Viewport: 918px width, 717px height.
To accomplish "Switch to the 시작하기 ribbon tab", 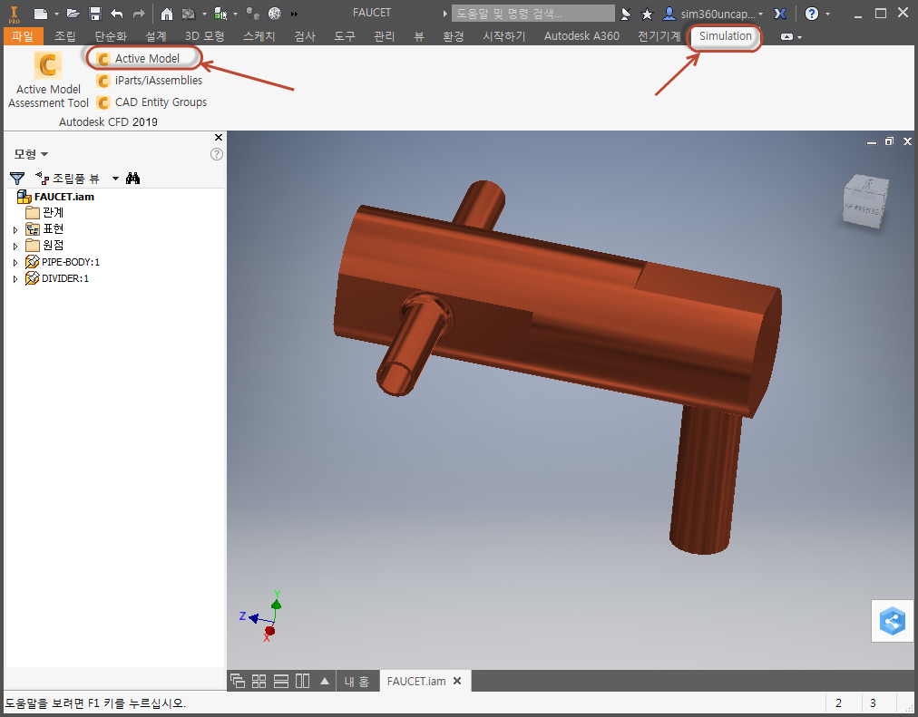I will pos(503,36).
